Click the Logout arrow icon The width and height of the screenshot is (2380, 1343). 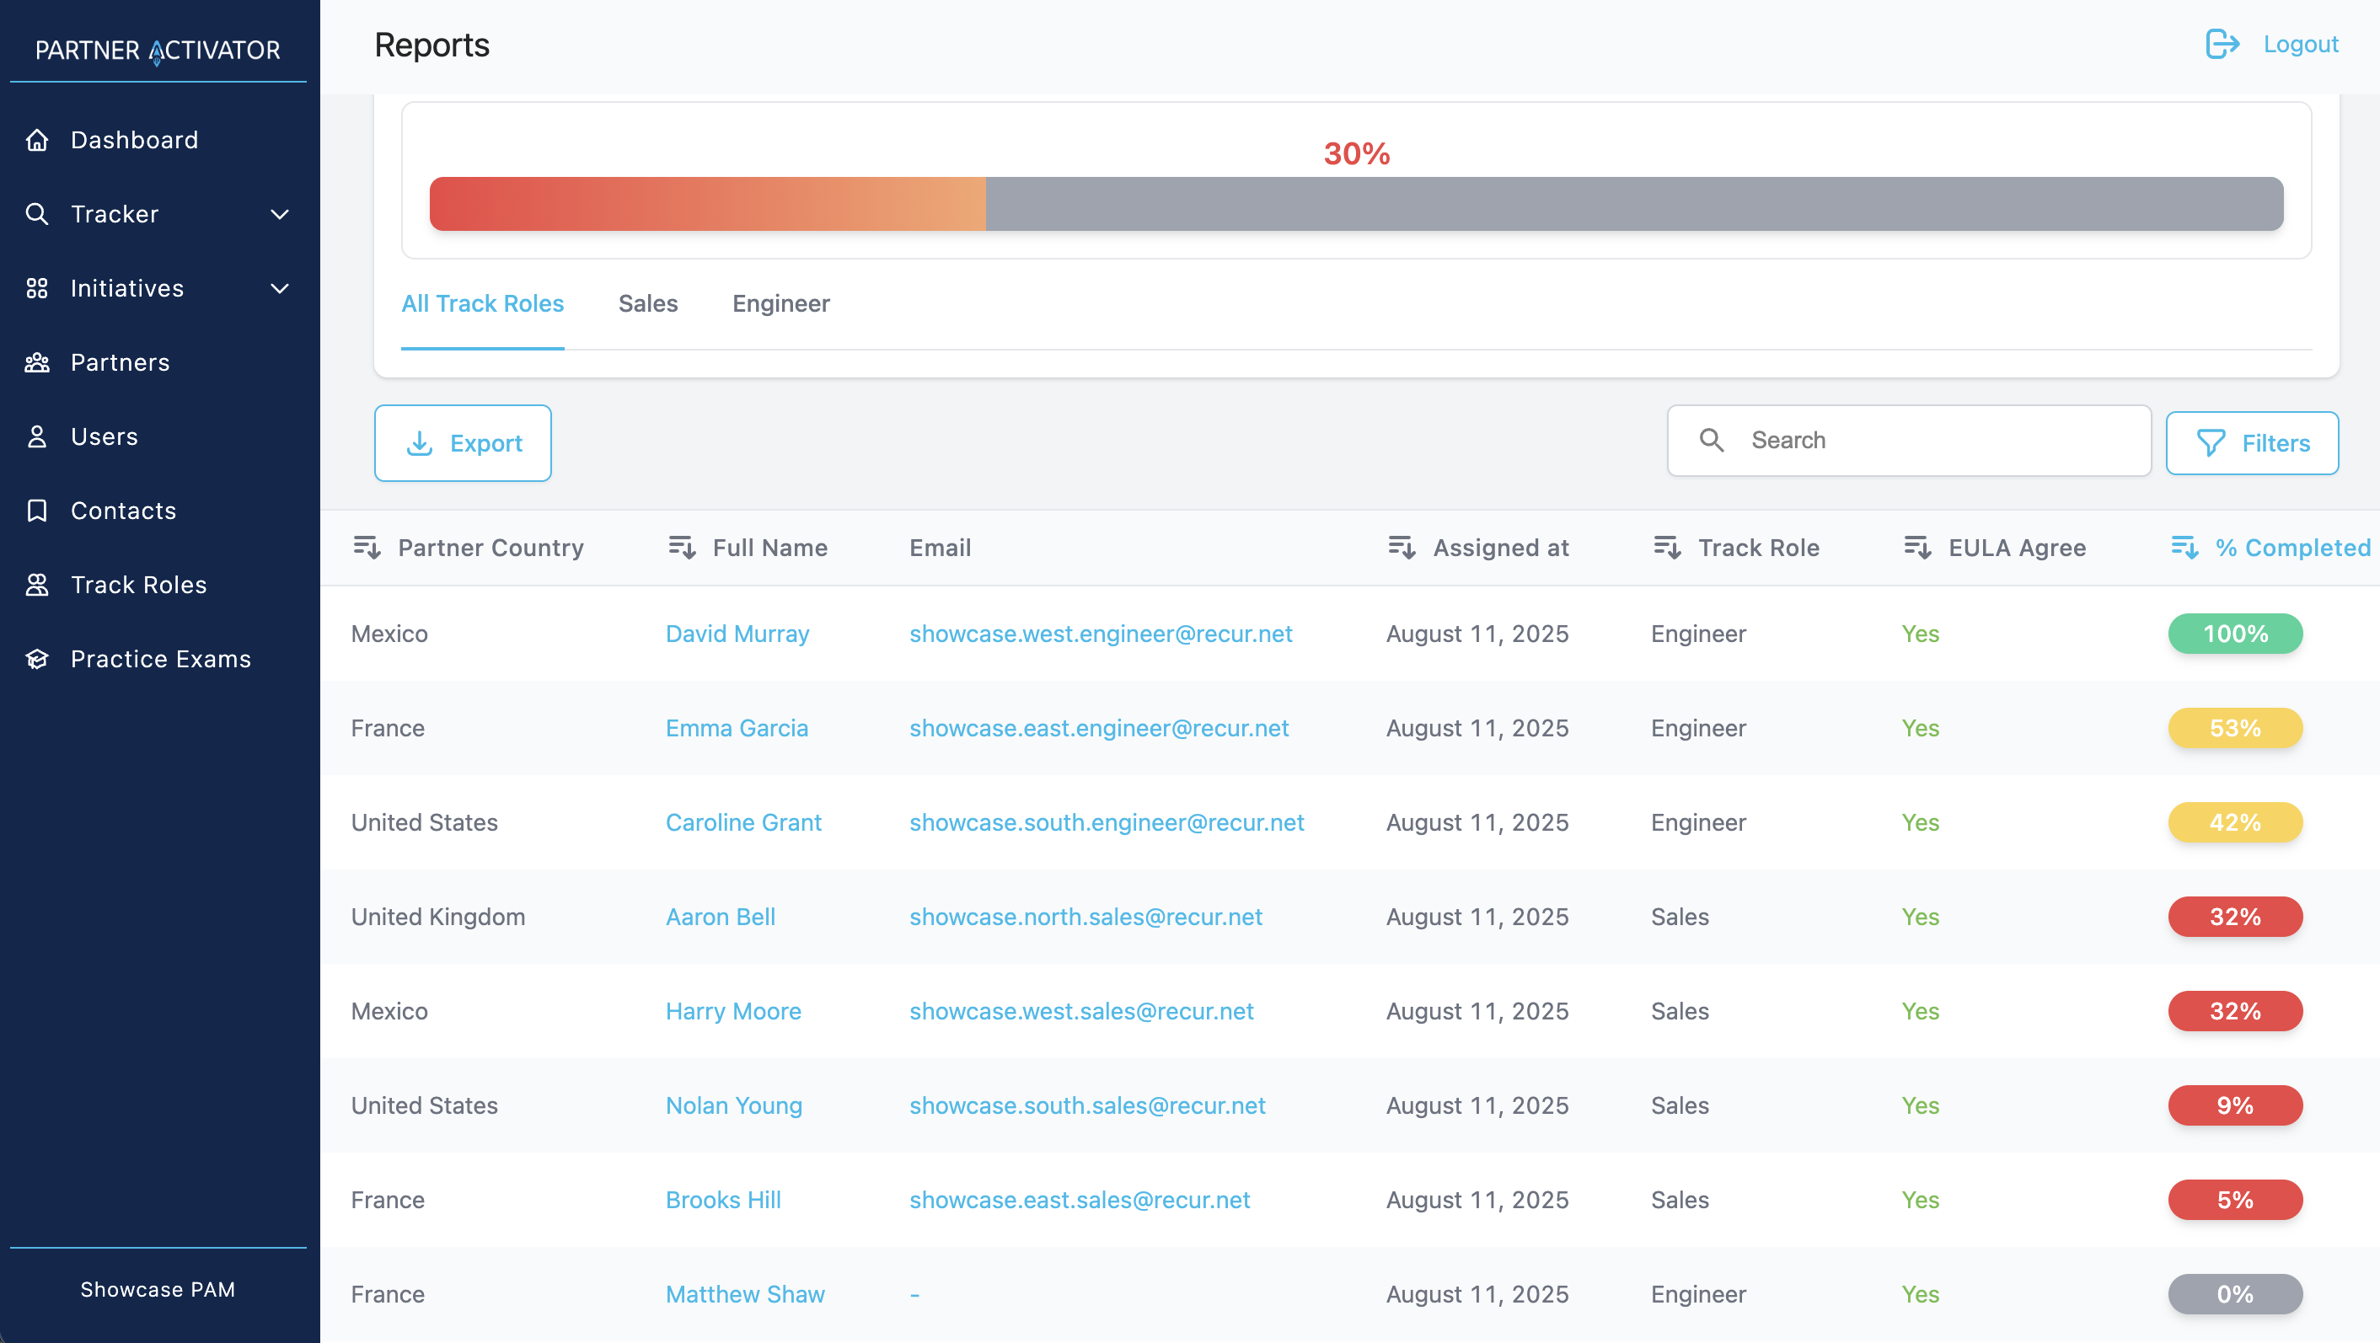pos(2222,44)
